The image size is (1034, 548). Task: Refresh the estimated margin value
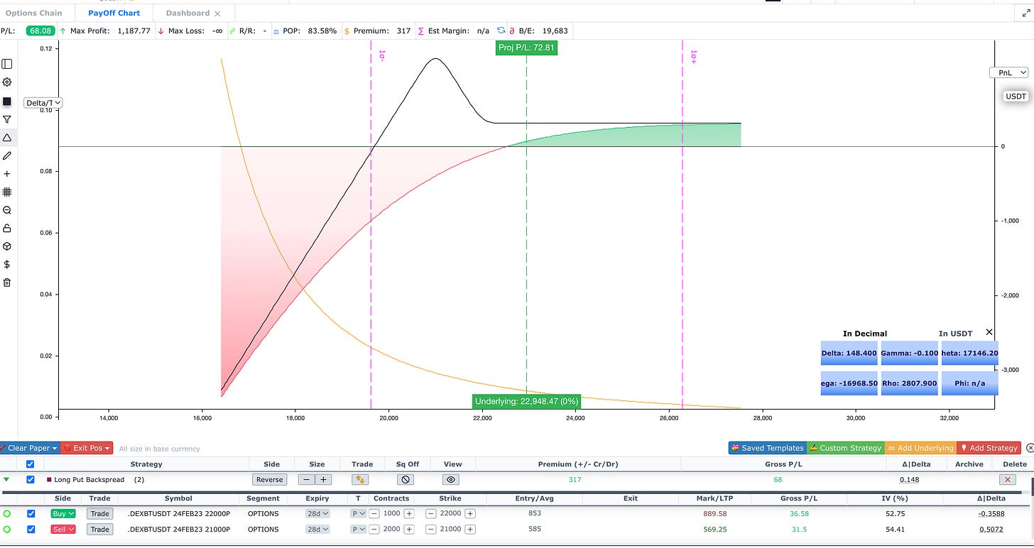(501, 31)
